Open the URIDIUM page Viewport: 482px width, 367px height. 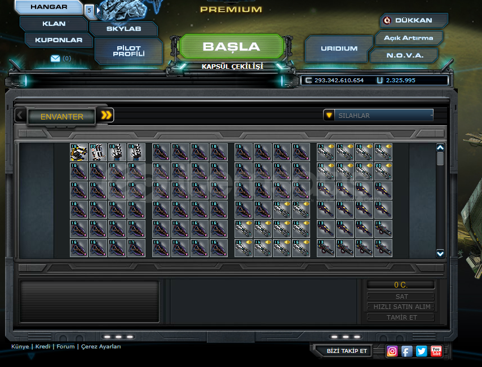339,48
